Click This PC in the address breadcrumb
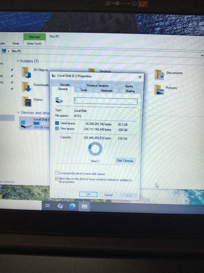 16,51
